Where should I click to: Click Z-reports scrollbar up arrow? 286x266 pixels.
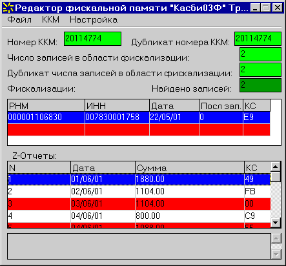pyautogui.click(x=276, y=167)
